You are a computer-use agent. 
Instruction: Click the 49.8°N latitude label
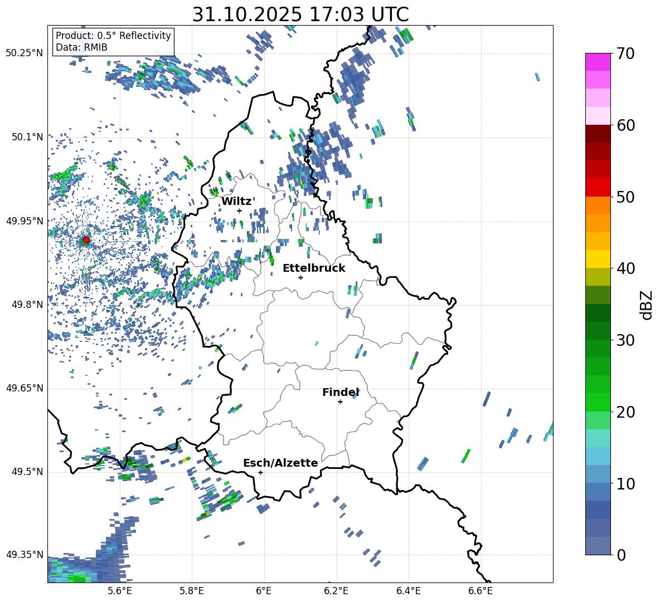click(x=27, y=305)
